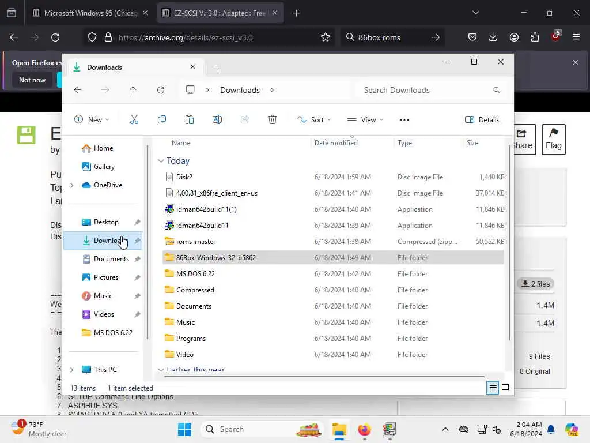Open Windows Start button on taskbar
The width and height of the screenshot is (590, 443).
click(x=184, y=429)
